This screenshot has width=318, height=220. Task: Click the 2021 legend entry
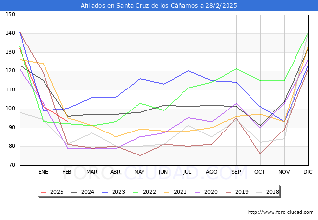coord(176,192)
